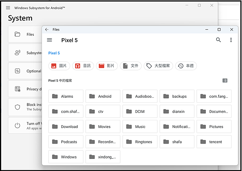The image size is (242, 171).
Task: Select the Subsystem settings row
Action: click(x=25, y=53)
